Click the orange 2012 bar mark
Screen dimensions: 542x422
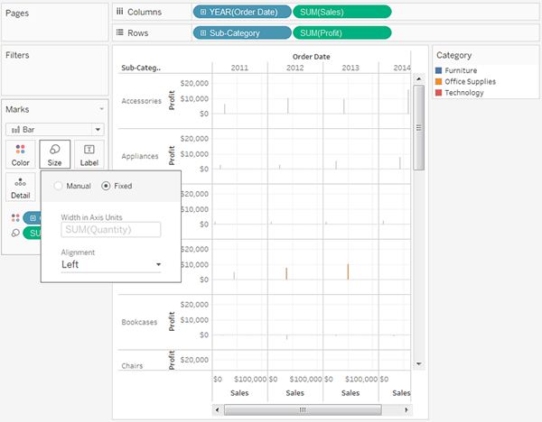click(x=286, y=273)
